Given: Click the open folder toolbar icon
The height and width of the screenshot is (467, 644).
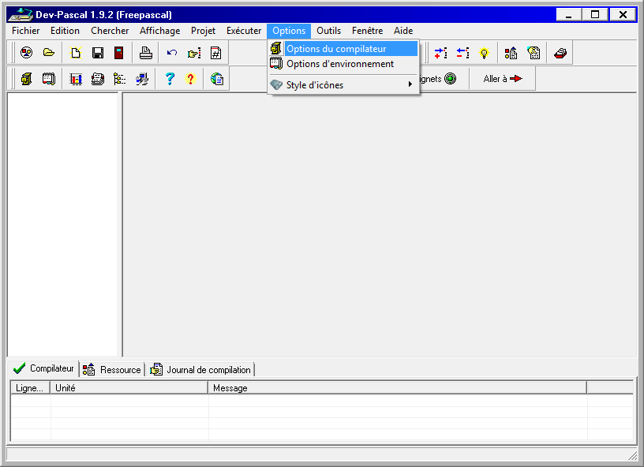Looking at the screenshot, I should click(x=49, y=53).
